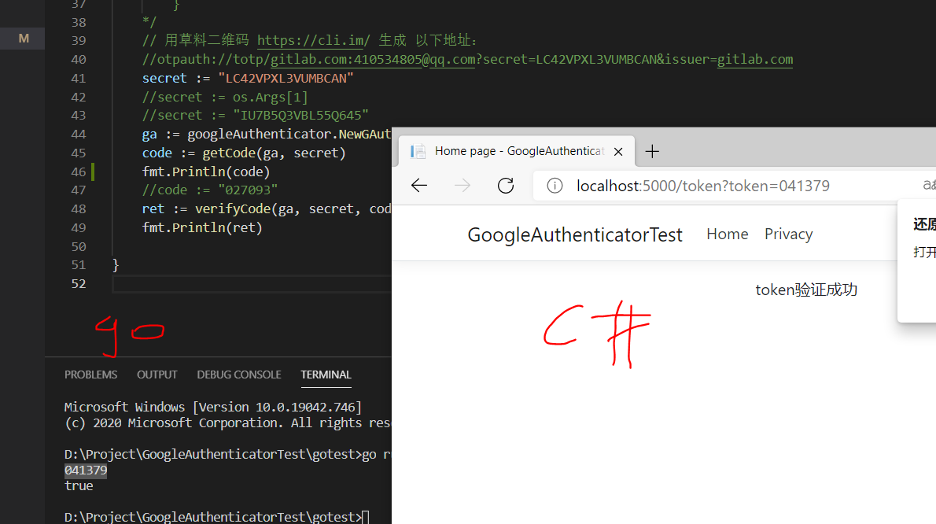Follow the gitlab.com link in the otpauth comment
936x524 pixels.
pyautogui.click(x=756, y=59)
